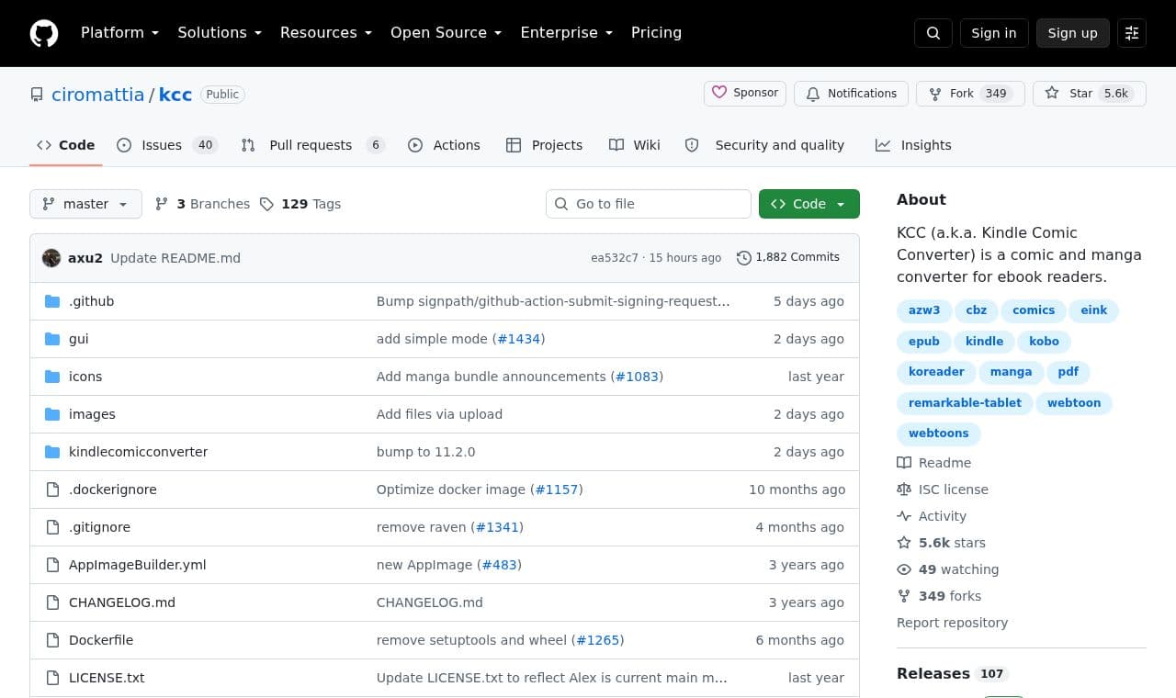Open the .github folder
Screen dimensions: 1176x698
[91, 301]
